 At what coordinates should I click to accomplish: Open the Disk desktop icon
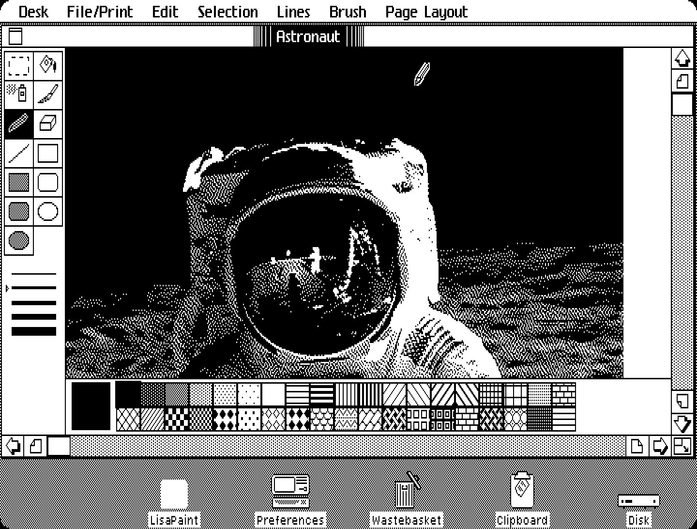click(638, 510)
